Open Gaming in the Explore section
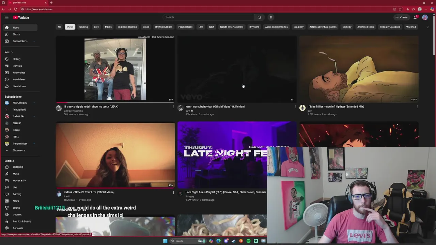436x245 pixels. pos(20,194)
